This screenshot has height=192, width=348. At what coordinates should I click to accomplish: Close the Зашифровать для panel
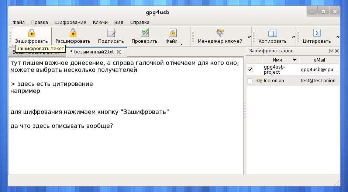(x=337, y=51)
